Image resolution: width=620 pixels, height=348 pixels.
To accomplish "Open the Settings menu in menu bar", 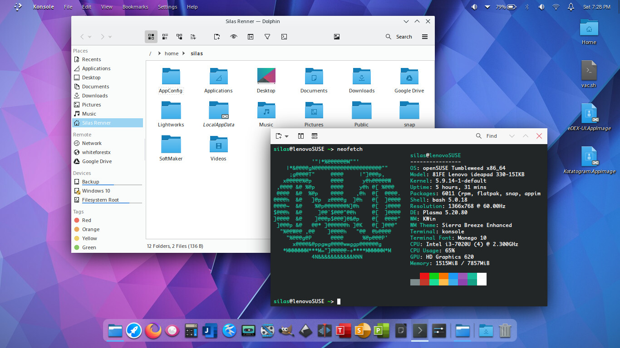I will 167,7.
